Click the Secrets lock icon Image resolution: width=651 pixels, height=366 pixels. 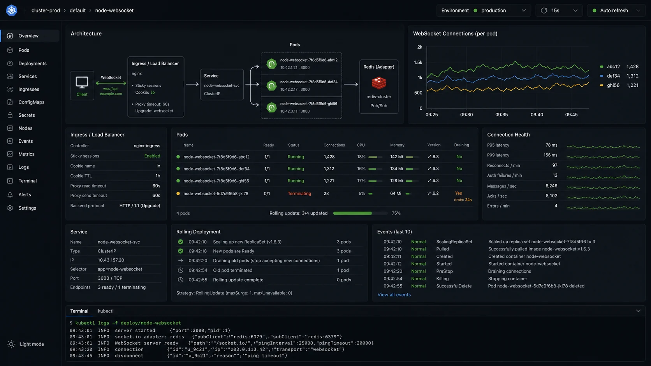pos(10,115)
